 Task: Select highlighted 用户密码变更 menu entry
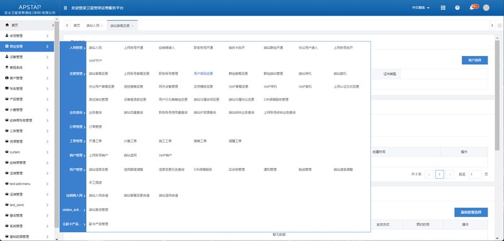203,74
